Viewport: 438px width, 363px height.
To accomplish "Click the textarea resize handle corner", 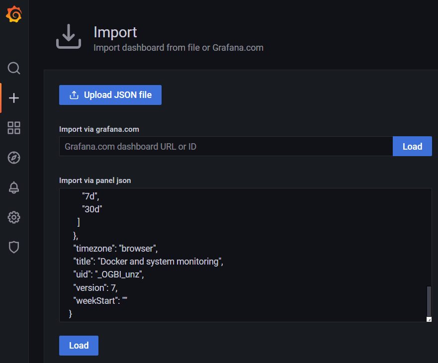I will coord(429,318).
